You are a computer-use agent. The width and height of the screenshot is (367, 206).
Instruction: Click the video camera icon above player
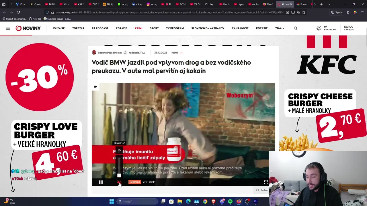tap(95, 87)
